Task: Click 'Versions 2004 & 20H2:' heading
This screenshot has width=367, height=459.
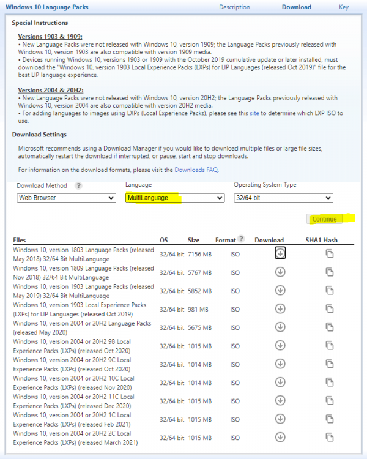Action: coord(51,90)
